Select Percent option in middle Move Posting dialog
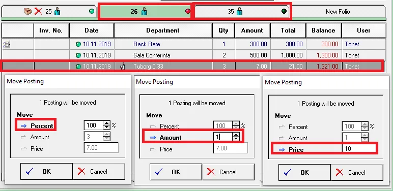The image size is (393, 191). pyautogui.click(x=165, y=126)
